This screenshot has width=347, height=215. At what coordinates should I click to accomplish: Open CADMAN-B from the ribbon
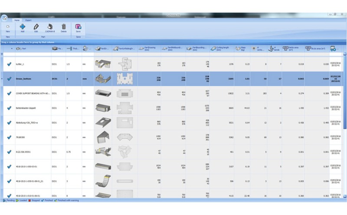(50, 28)
